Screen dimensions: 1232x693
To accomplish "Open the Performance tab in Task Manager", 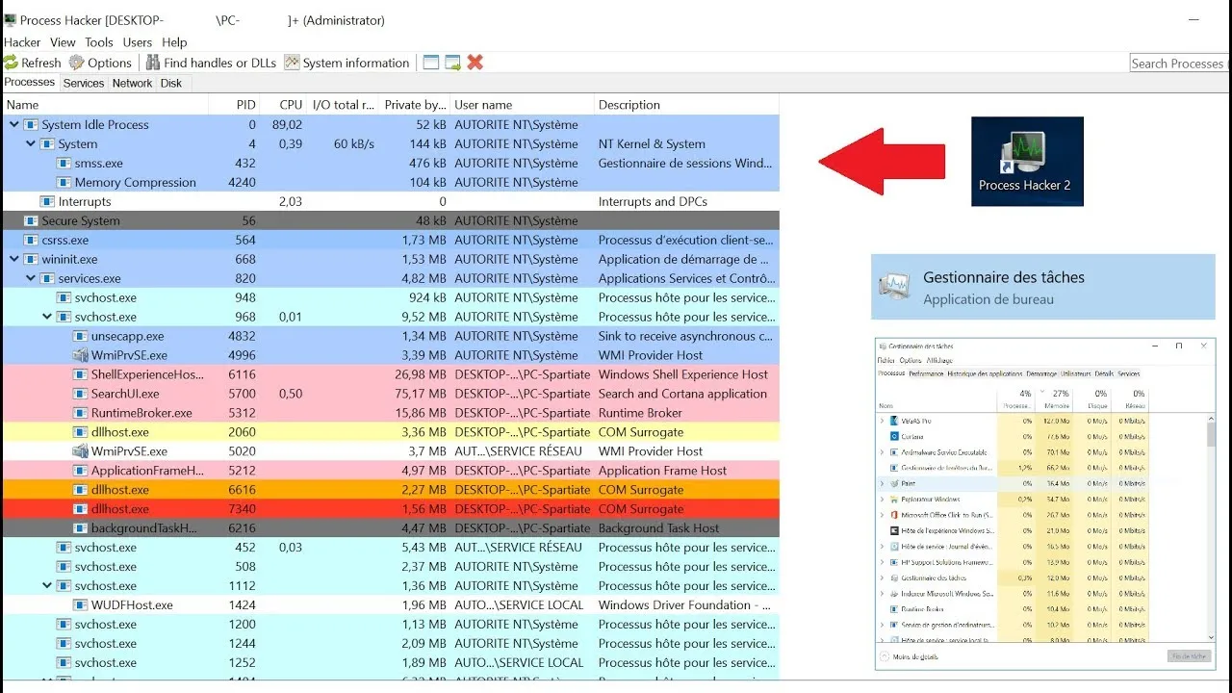I will click(926, 373).
